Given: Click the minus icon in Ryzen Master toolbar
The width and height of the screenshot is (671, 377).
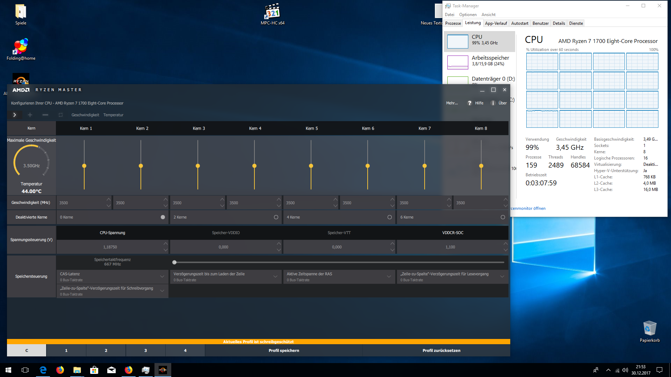Looking at the screenshot, I should pyautogui.click(x=45, y=115).
